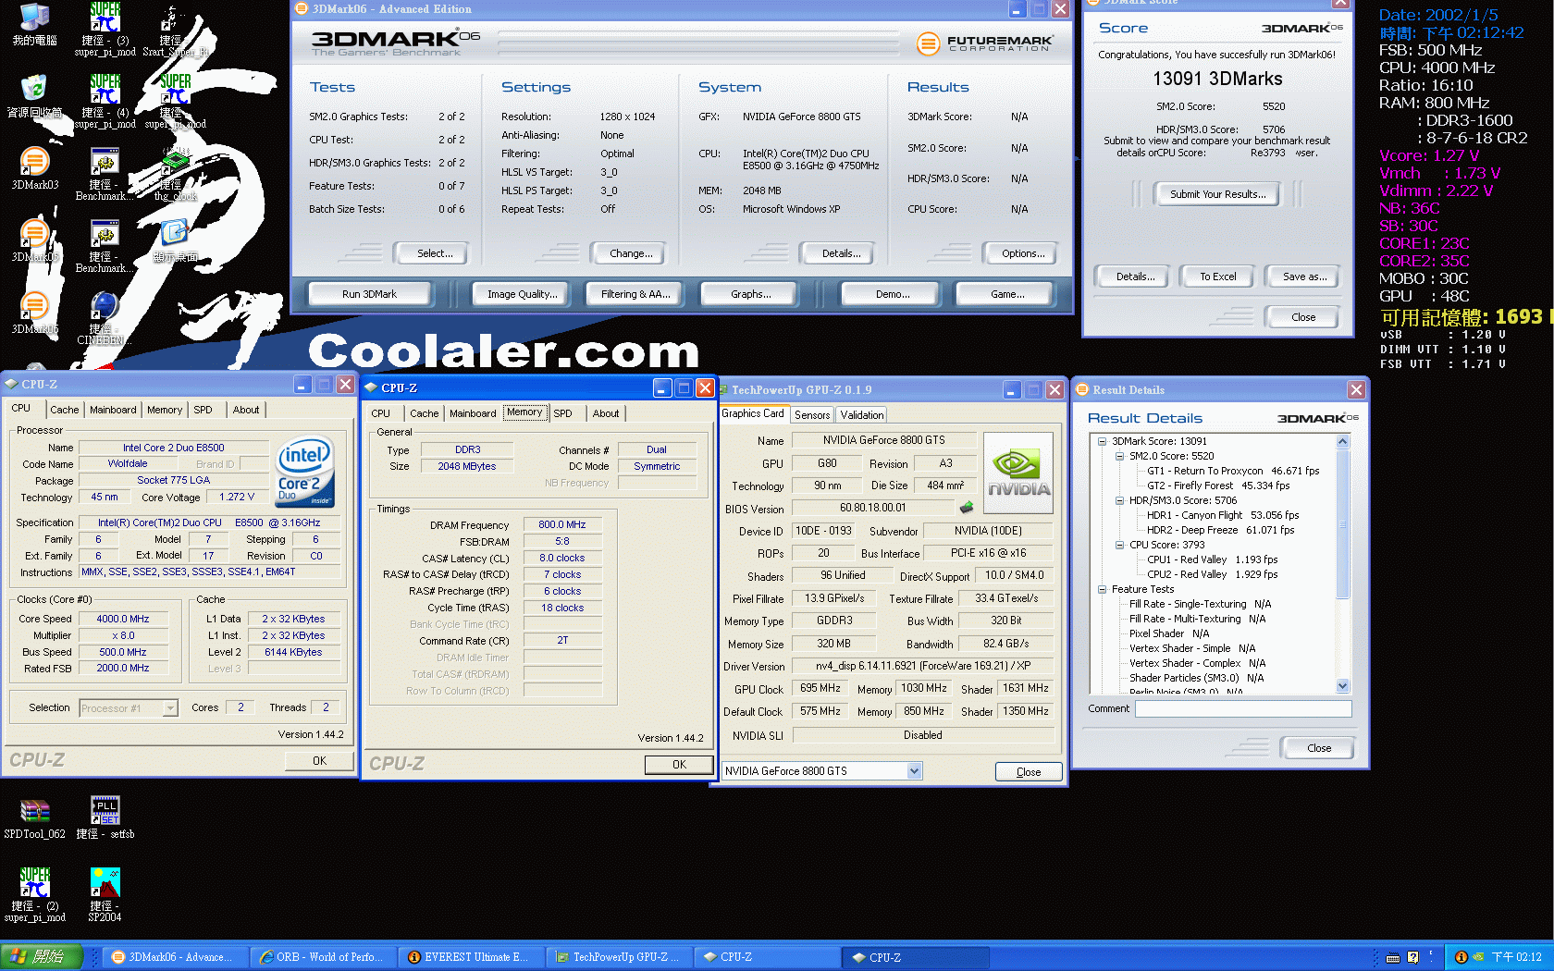Screen dimensions: 1554x971
Task: Launch the 3DMark05 desktop shortcut
Action: click(x=34, y=240)
